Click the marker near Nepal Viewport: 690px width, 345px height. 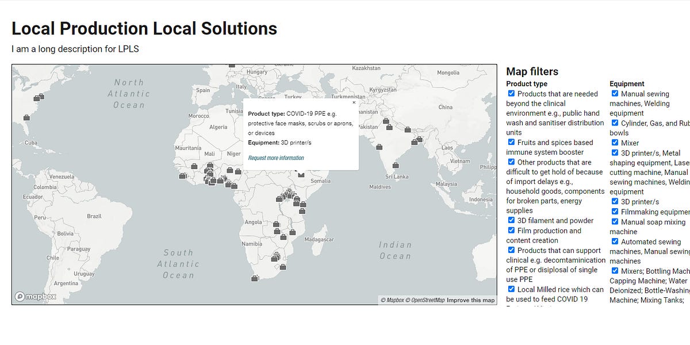click(x=408, y=129)
